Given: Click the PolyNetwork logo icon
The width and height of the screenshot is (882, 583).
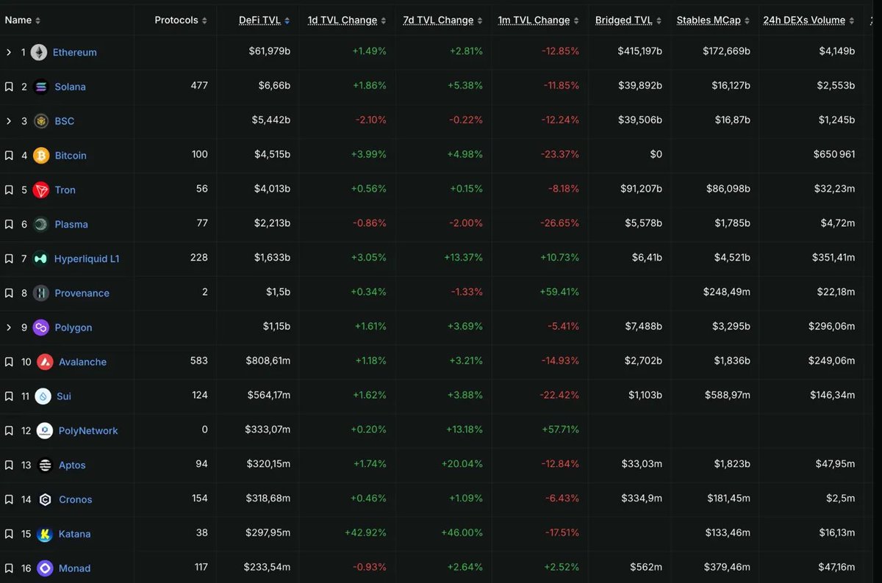Looking at the screenshot, I should click(x=45, y=431).
